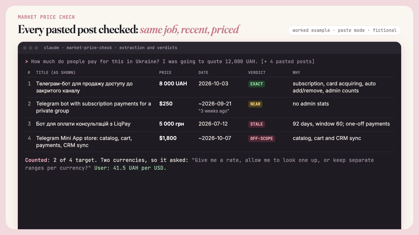The image size is (419, 235).
Task: Click the price '8 000 UAH'
Action: [x=173, y=84]
